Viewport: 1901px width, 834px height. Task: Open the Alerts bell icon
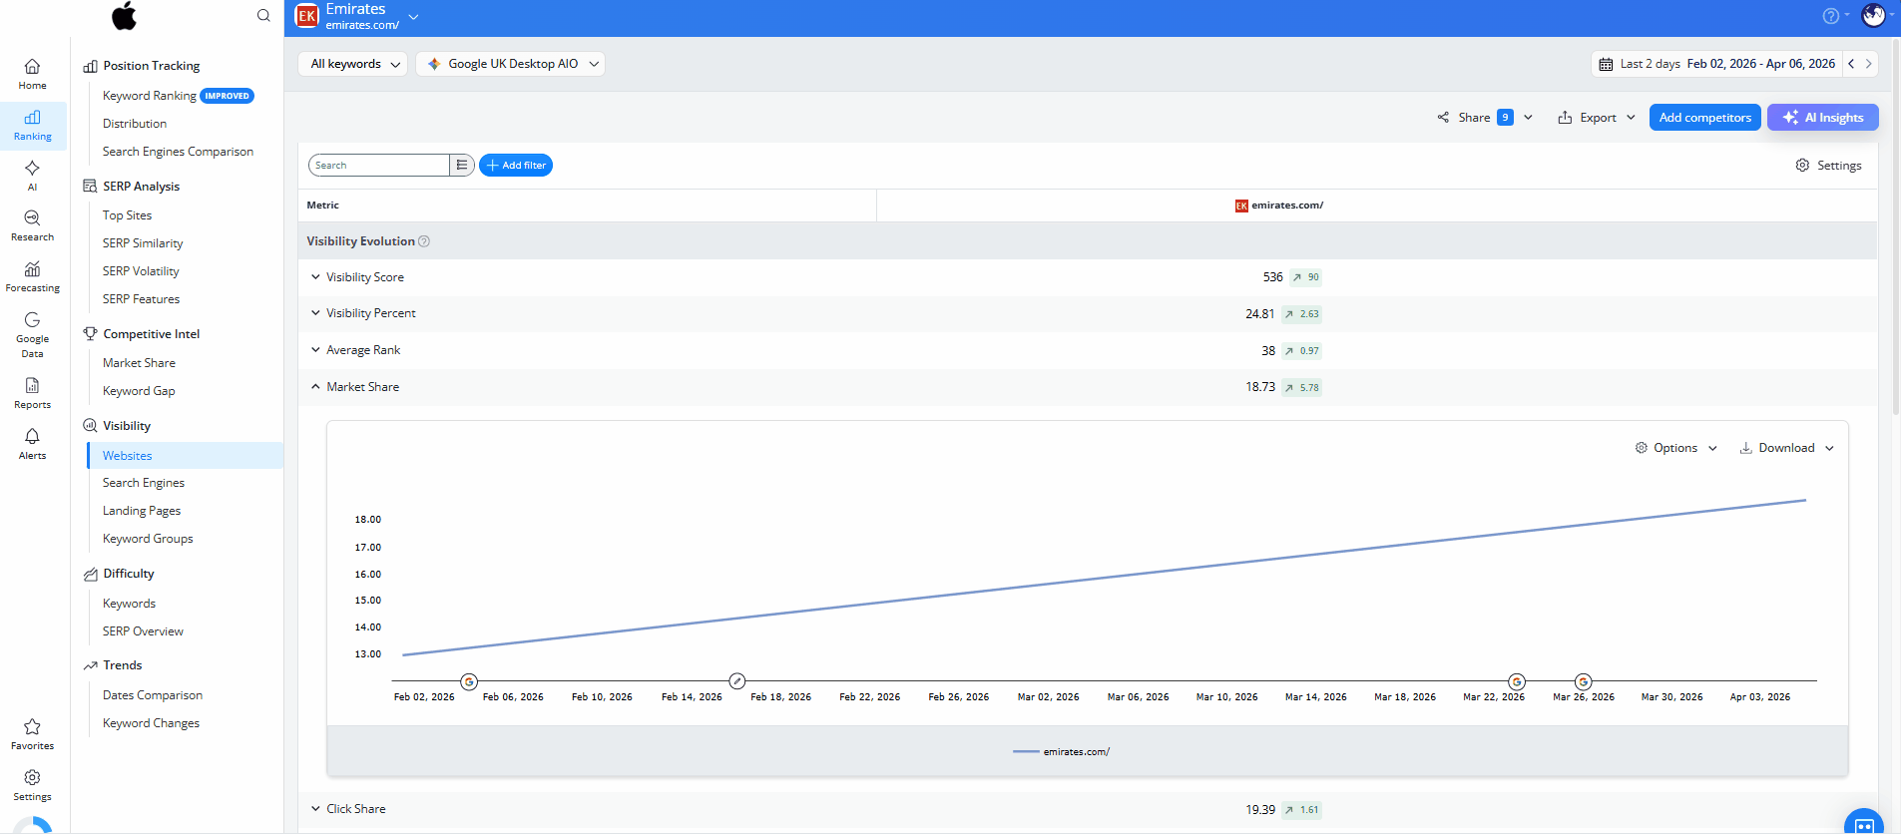[32, 444]
